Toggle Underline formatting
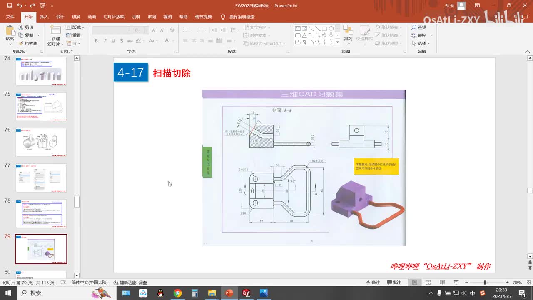533x300 pixels. 113,41
